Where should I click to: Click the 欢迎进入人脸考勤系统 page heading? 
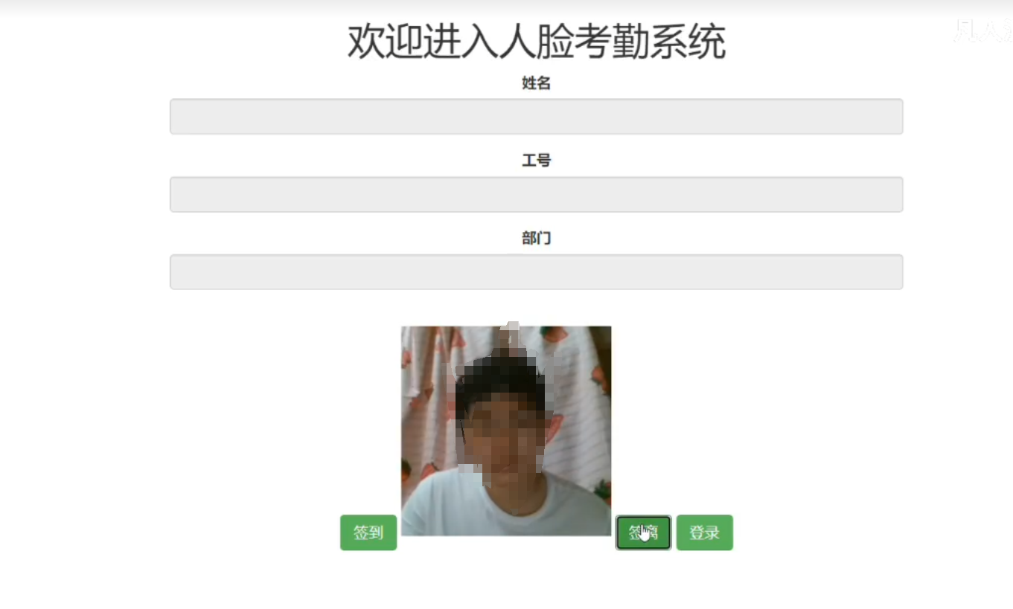tap(536, 42)
